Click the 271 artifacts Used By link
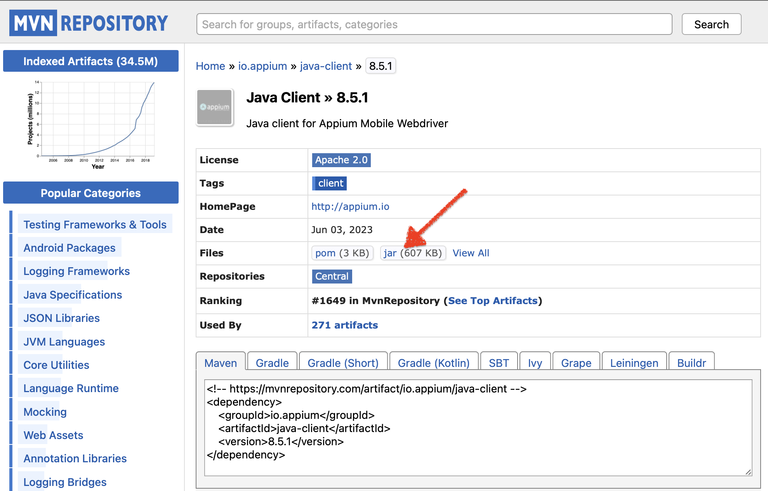This screenshot has height=491, width=768. click(345, 325)
